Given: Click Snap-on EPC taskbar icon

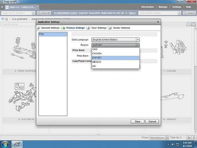Looking at the screenshot, I should (x=17, y=144).
